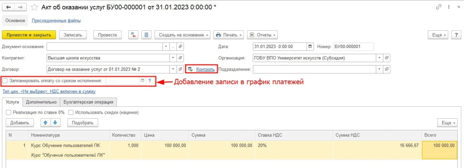Expand Подразделение dropdown list
This screenshot has width=464, height=168.
pos(379,69)
